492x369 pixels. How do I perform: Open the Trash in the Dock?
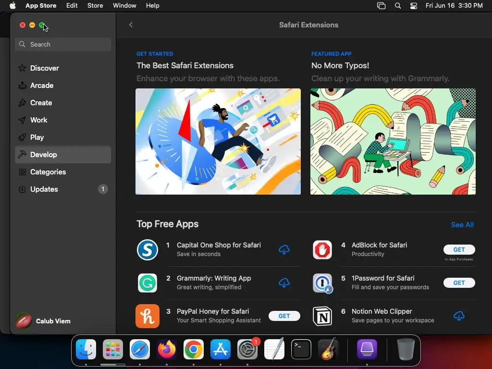406,349
